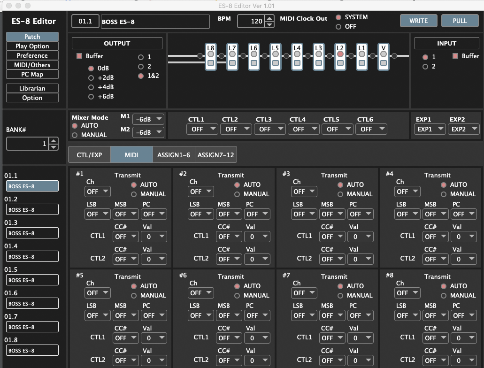Viewport: 484px width, 368px height.
Task: Select 0dB output level
Action: 91,68
